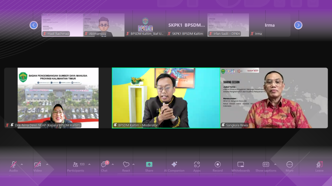Click the green Share screen button

[149, 166]
